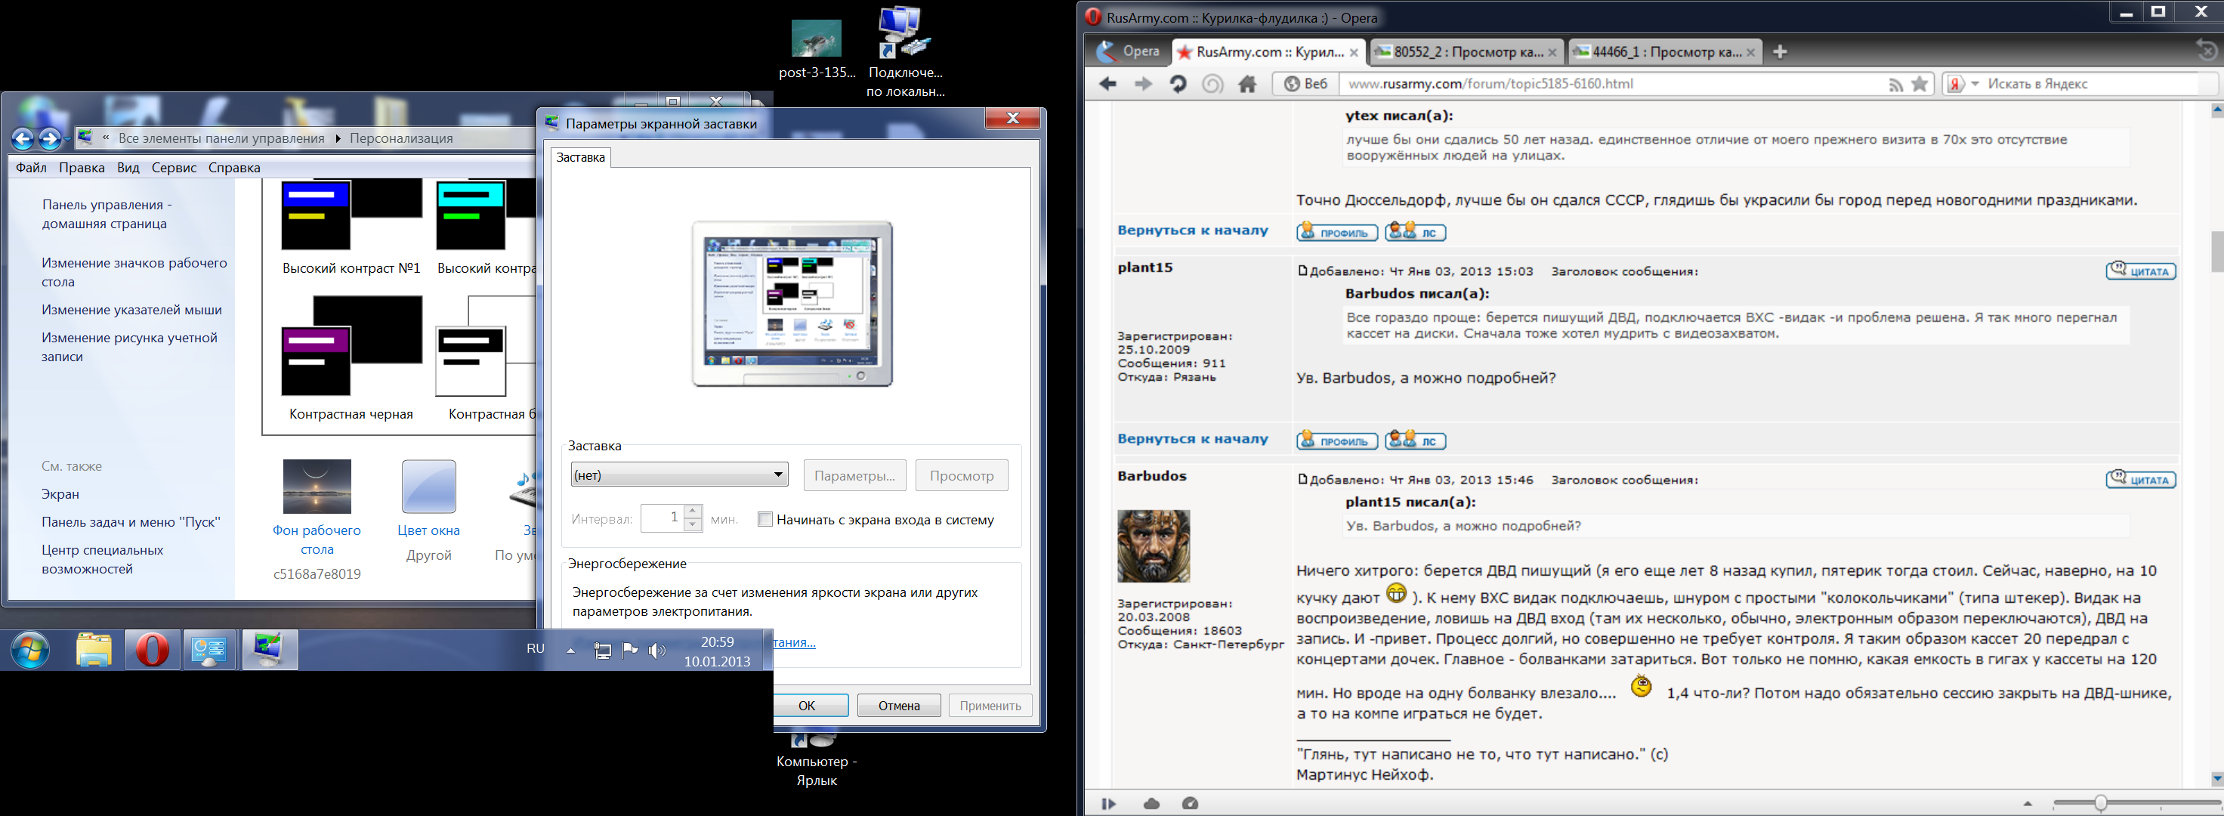The image size is (2224, 816).
Task: Quote plant15's post with ЦИТАТА button
Action: 2141,271
